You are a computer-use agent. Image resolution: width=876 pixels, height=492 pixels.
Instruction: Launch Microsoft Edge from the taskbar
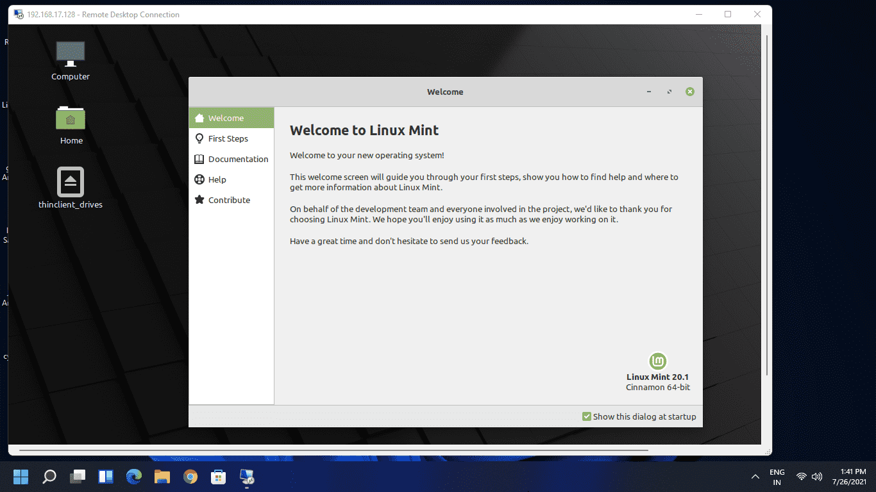click(134, 477)
